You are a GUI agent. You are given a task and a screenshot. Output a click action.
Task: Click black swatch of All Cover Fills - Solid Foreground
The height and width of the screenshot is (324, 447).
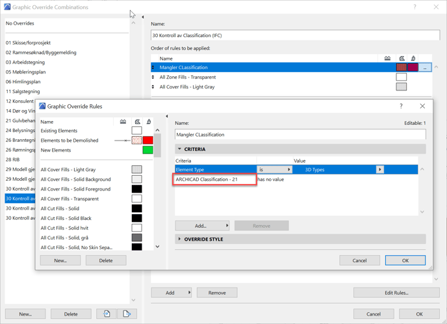[137, 189]
